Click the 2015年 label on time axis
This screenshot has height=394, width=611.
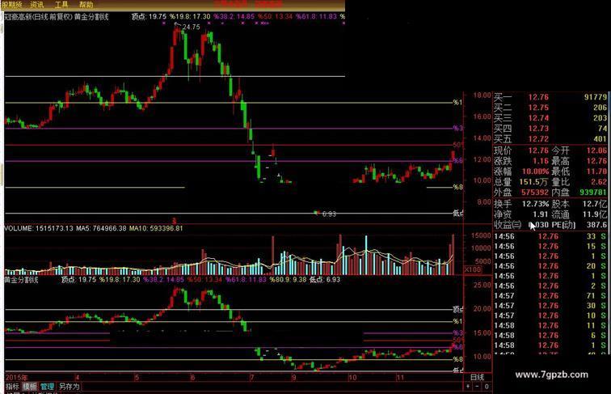pyautogui.click(x=16, y=378)
